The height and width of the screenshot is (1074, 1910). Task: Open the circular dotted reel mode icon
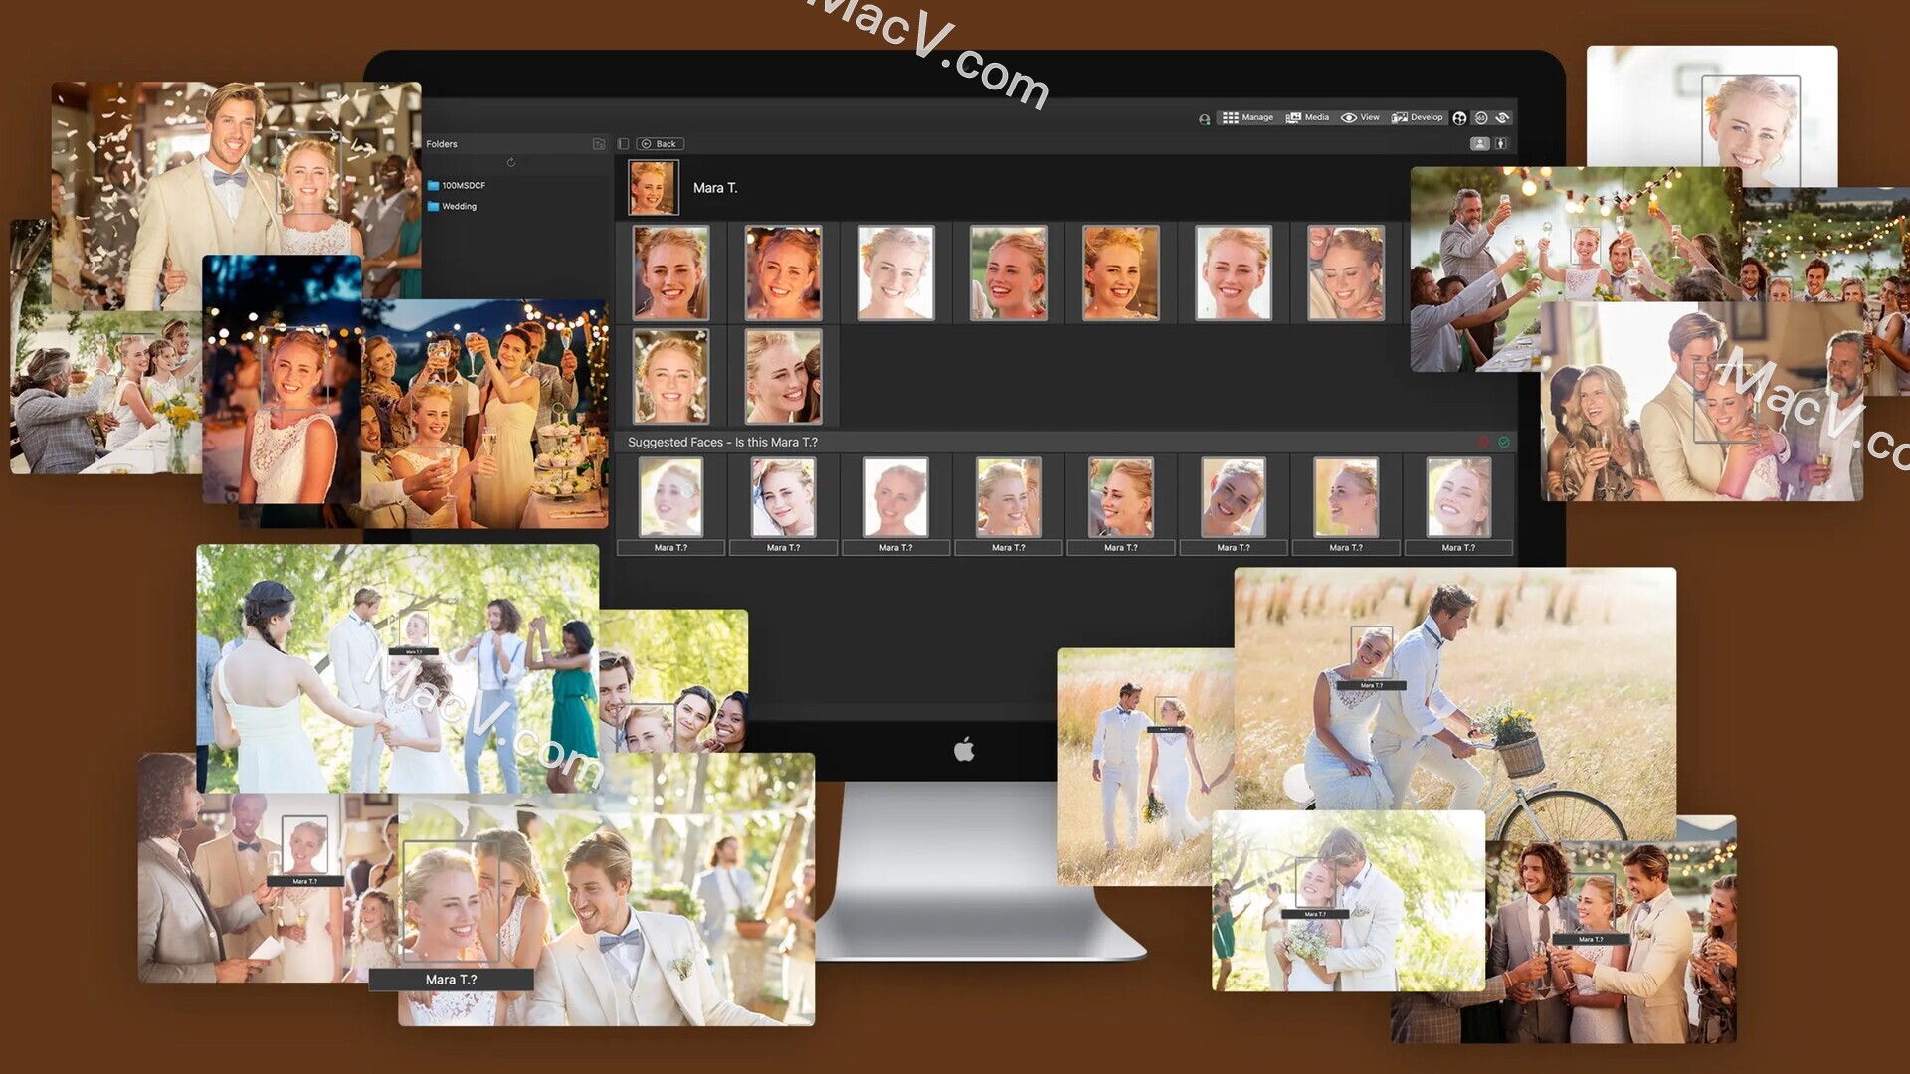point(1459,117)
